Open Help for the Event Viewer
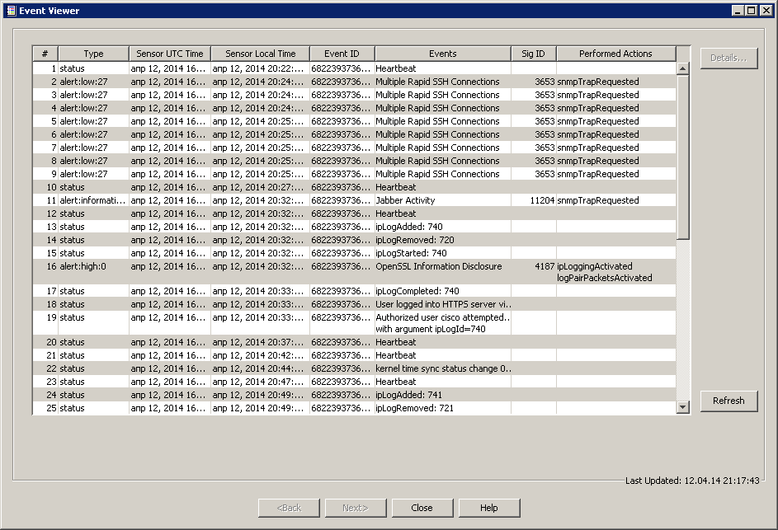 (x=488, y=508)
